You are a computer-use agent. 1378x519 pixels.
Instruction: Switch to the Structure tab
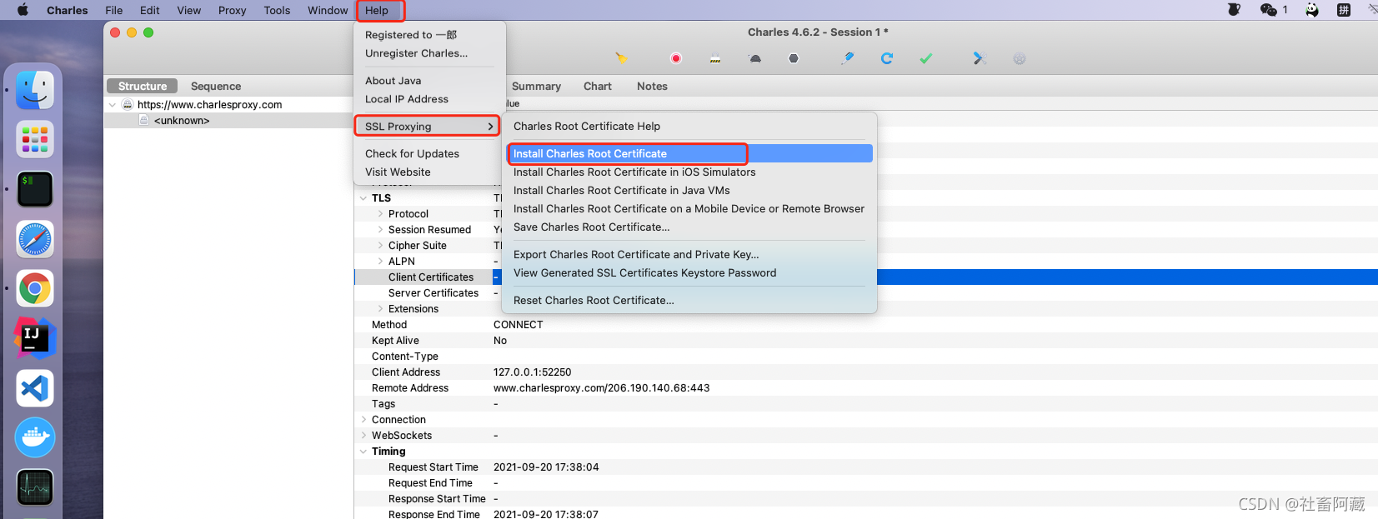click(x=143, y=86)
